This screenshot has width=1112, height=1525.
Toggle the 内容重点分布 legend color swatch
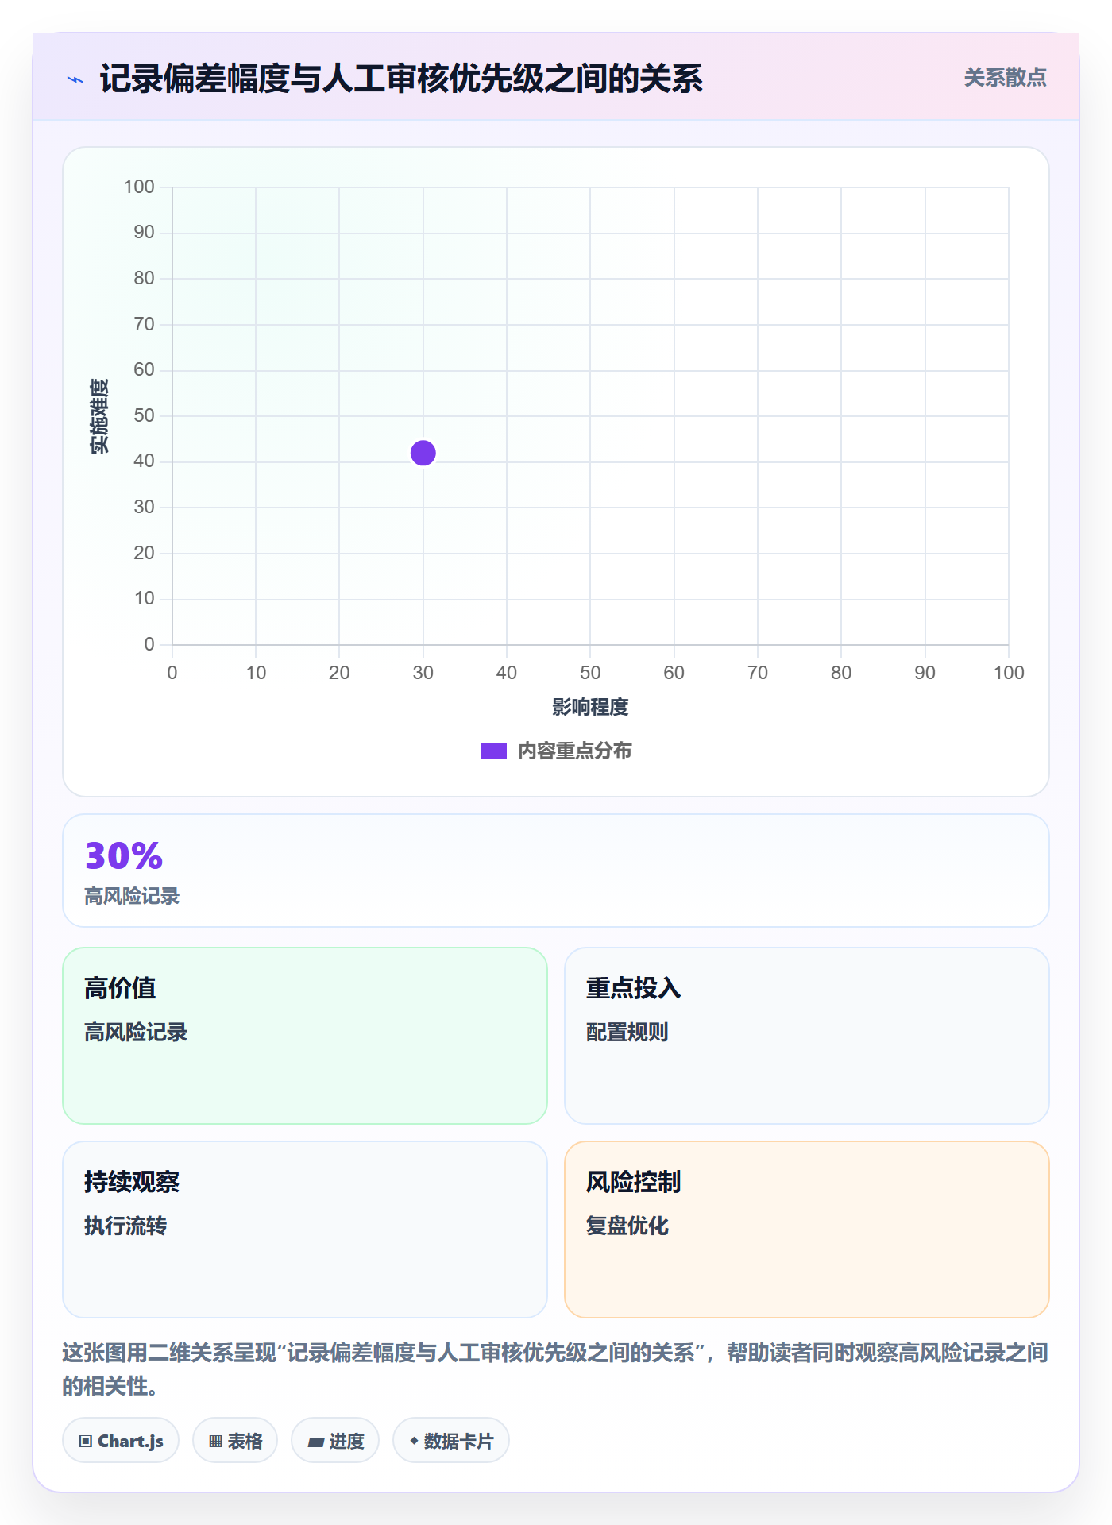pyautogui.click(x=494, y=751)
